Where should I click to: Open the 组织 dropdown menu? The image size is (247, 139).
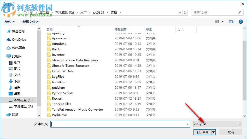pyautogui.click(x=10, y=22)
